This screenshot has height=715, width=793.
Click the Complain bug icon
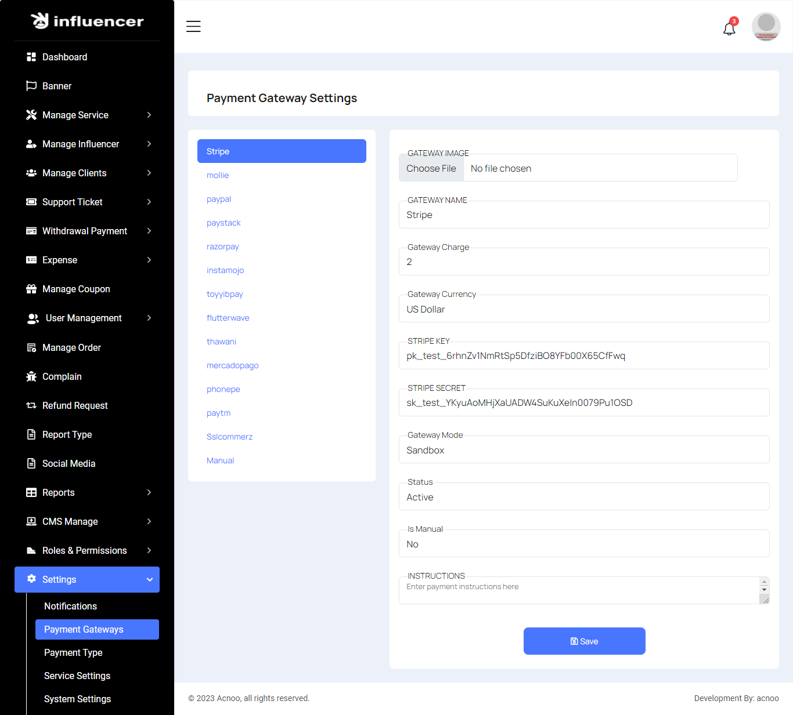tap(31, 376)
